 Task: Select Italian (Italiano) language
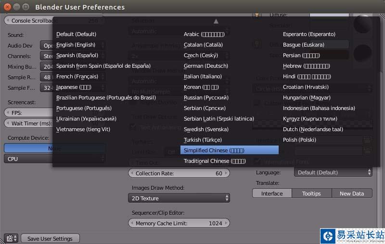203,76
